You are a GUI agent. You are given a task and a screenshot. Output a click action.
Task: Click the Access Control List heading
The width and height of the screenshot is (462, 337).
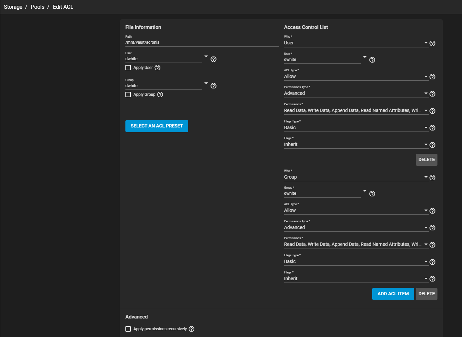[x=306, y=27]
